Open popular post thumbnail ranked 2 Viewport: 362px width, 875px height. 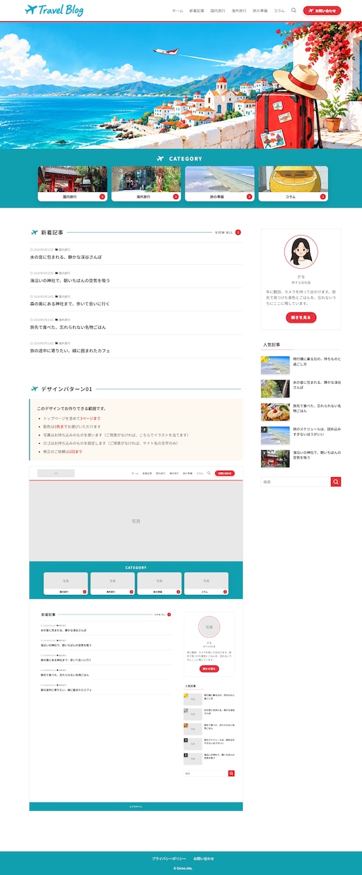coord(275,388)
